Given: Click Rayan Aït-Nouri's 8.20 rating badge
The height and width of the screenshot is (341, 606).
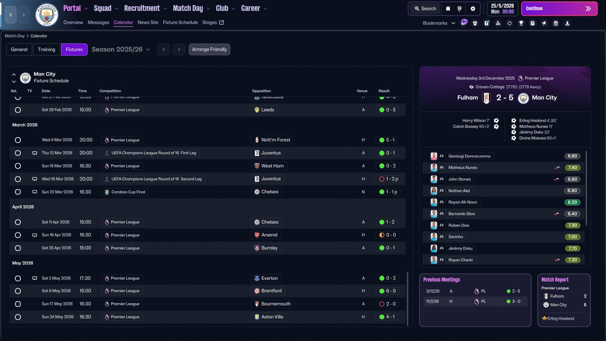Looking at the screenshot, I should pos(572,202).
